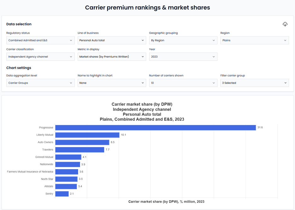Click the Liberty Mutual axis label
Image resolution: width=295 pixels, height=210 pixels.
[x=45, y=135]
